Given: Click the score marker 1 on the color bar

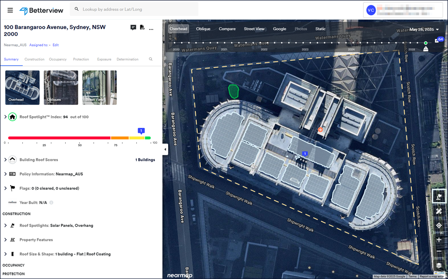Looking at the screenshot, I should point(141,131).
